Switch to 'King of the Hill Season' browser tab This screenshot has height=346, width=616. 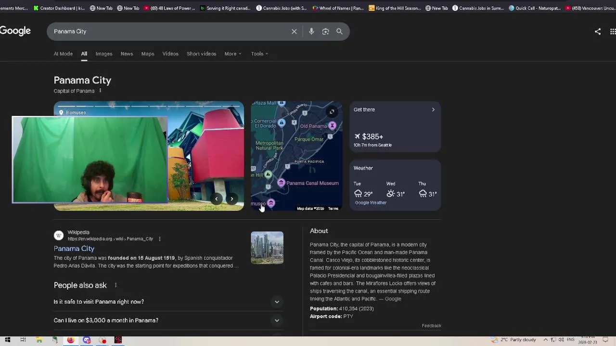click(395, 8)
